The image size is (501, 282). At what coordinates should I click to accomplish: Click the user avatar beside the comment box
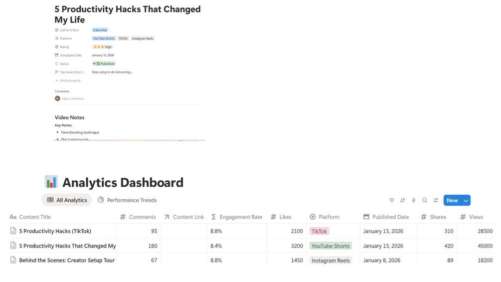(57, 98)
